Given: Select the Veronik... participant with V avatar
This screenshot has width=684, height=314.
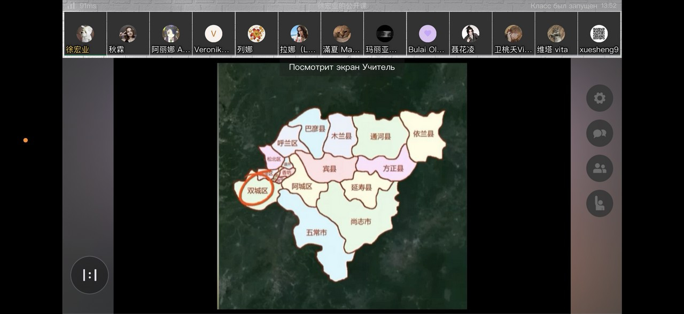Looking at the screenshot, I should [213, 34].
